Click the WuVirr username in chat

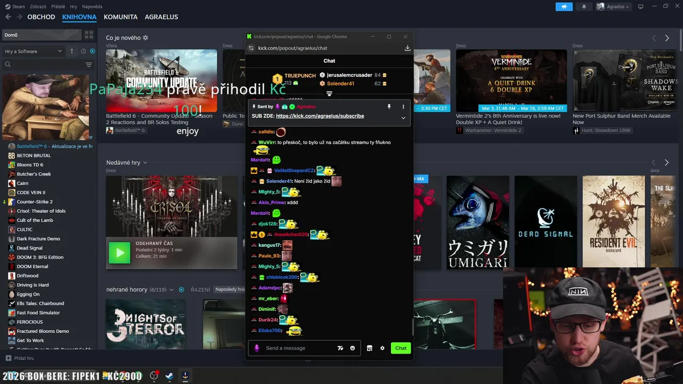point(266,142)
